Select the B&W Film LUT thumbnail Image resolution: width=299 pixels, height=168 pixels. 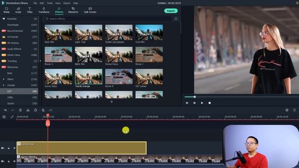click(88, 55)
